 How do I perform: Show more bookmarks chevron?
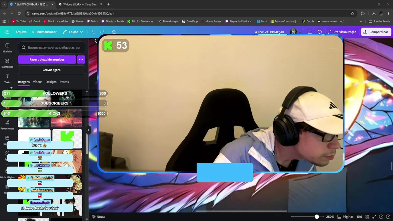360,21
